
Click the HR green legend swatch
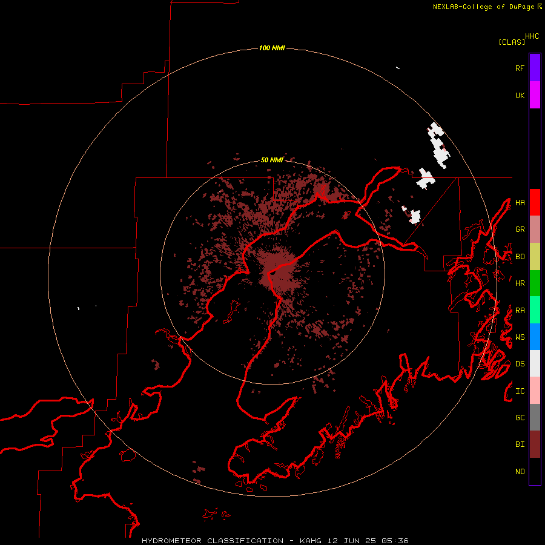click(535, 283)
